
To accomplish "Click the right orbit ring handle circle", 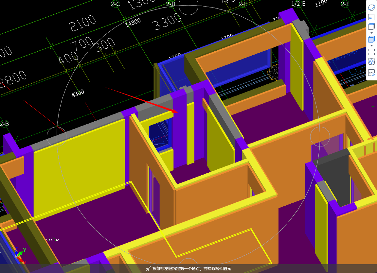I will click(x=320, y=137).
